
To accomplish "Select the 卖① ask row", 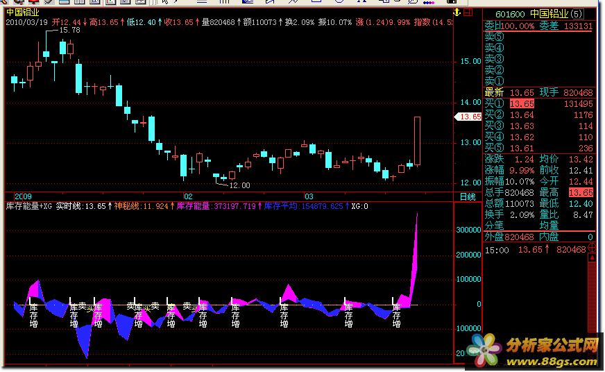I will coord(494,81).
